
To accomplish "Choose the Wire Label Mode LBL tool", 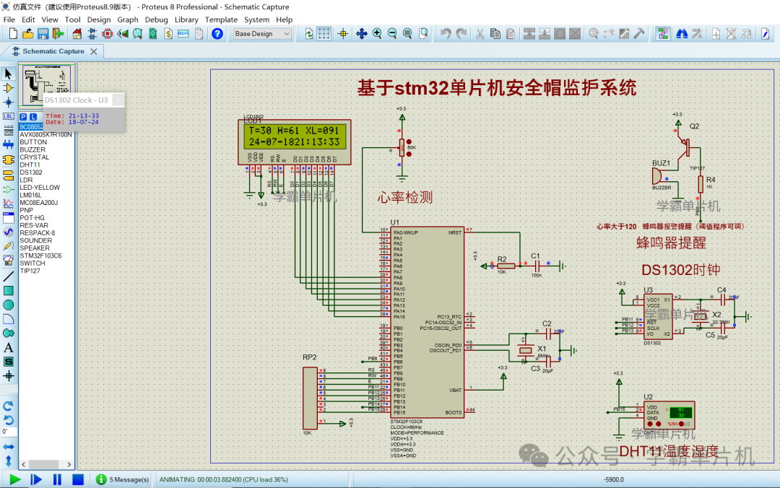I will point(9,116).
